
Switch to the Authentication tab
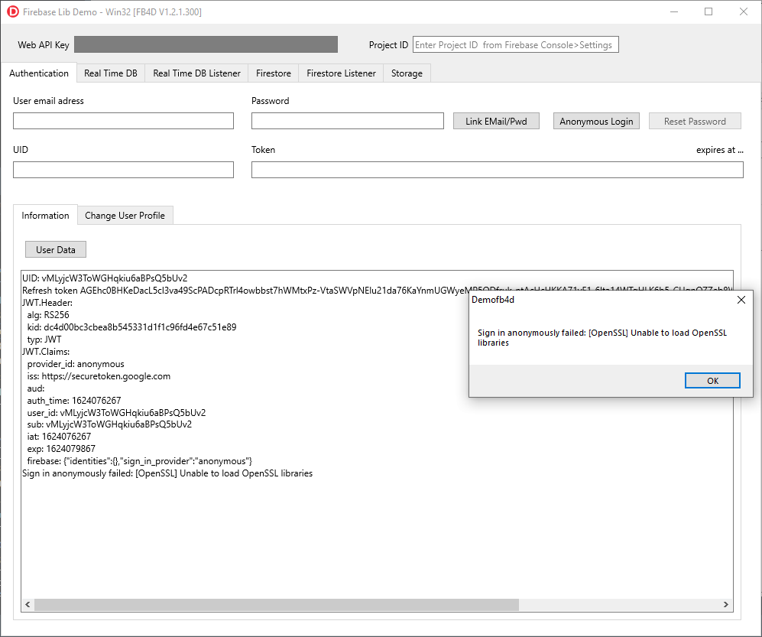(39, 73)
